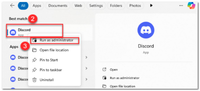Select the All filter tab

(x=23, y=6)
